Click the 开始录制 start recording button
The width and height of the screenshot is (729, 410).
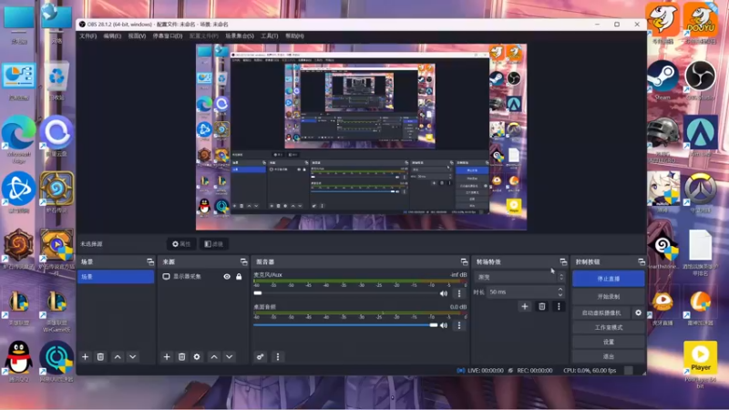609,297
